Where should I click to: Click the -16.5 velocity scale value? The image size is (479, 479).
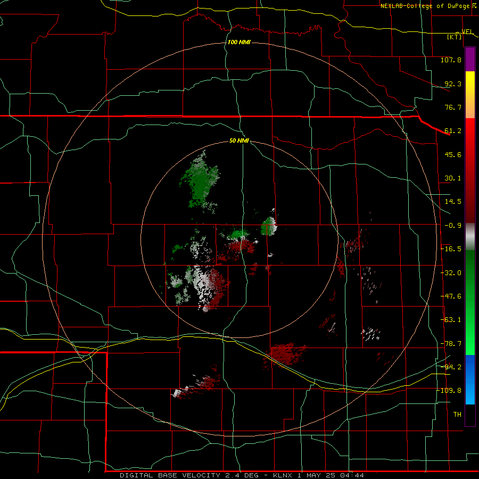[x=451, y=249]
